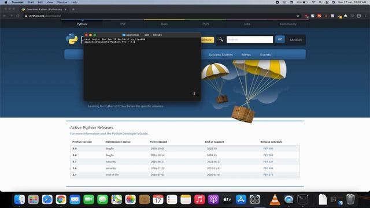Click the python.org search magnifier icon
Screen dimensions: 370x208
[x=221, y=39]
